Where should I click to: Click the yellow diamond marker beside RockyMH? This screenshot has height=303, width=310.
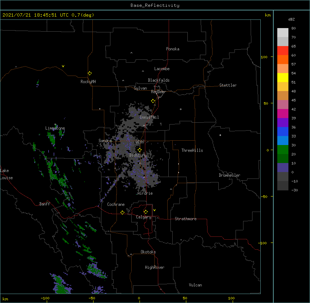point(90,73)
